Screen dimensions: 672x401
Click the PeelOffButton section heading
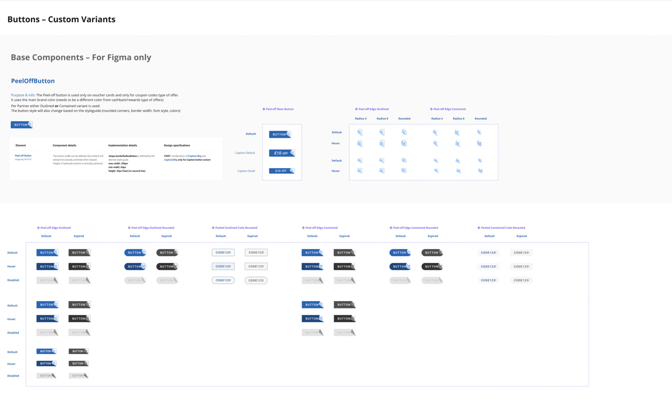tap(33, 81)
